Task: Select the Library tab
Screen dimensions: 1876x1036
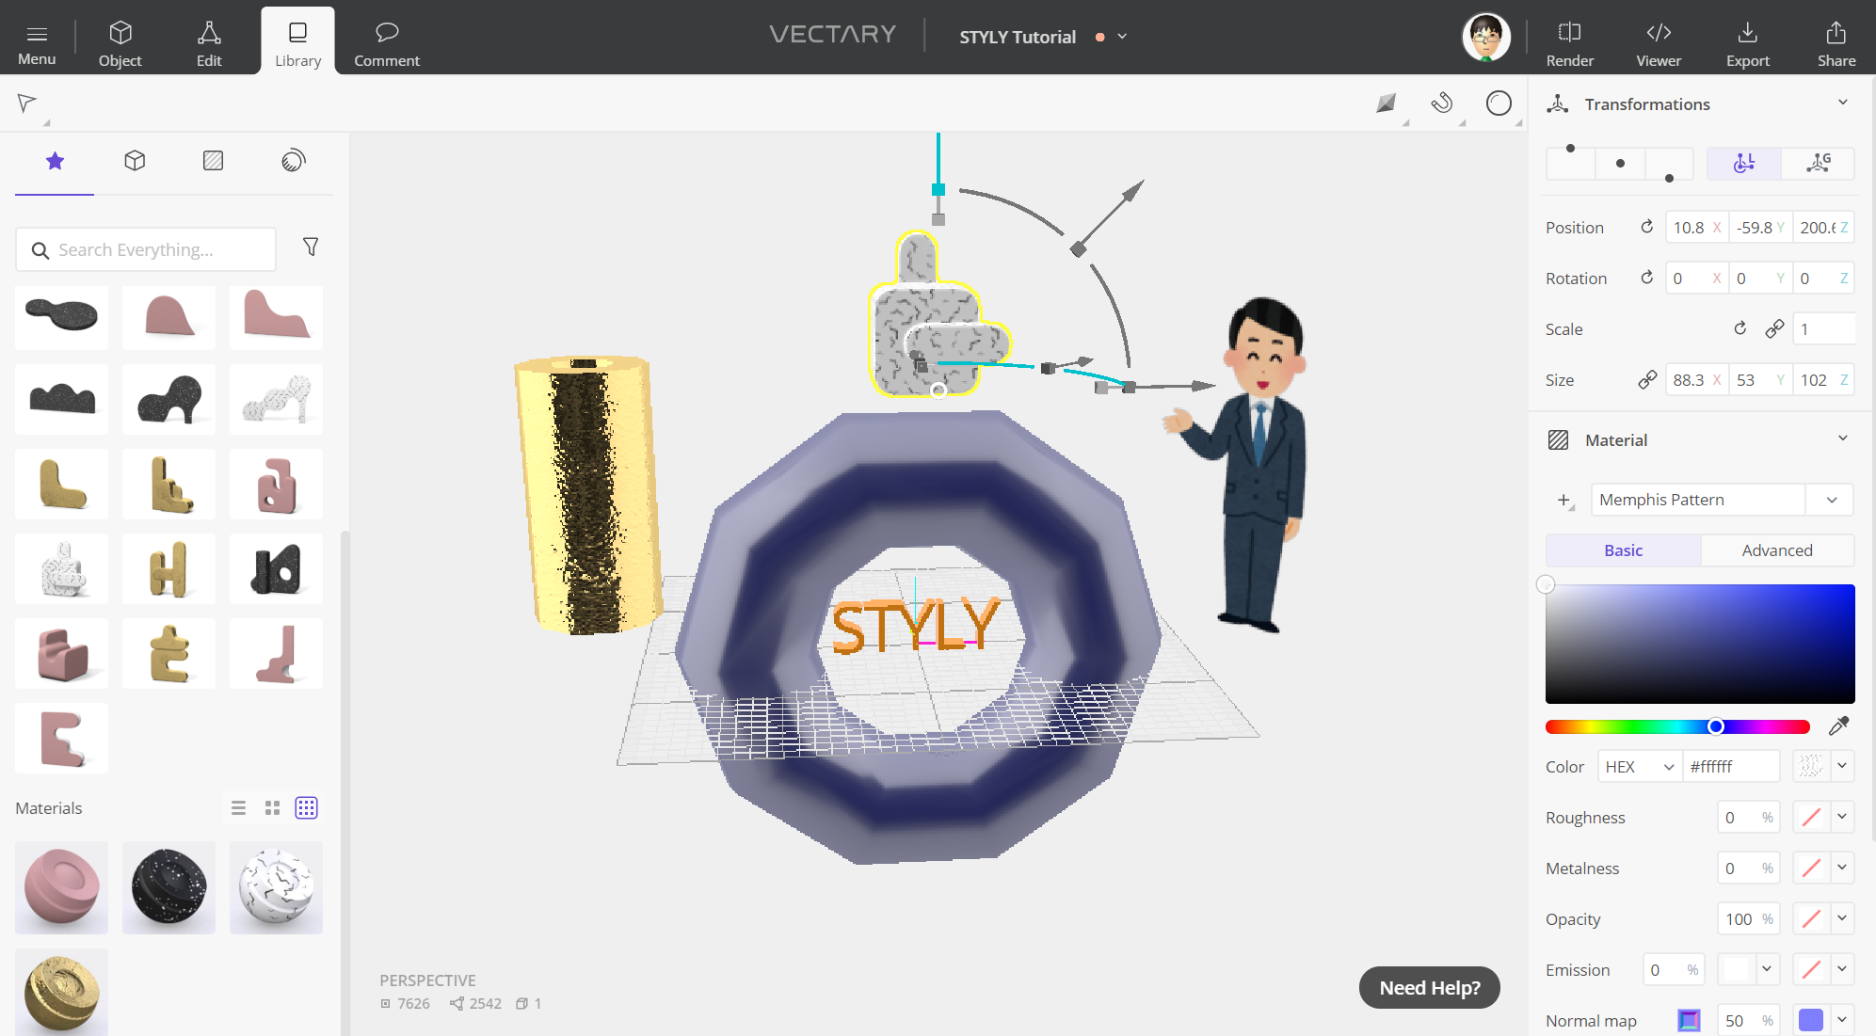Action: click(297, 42)
